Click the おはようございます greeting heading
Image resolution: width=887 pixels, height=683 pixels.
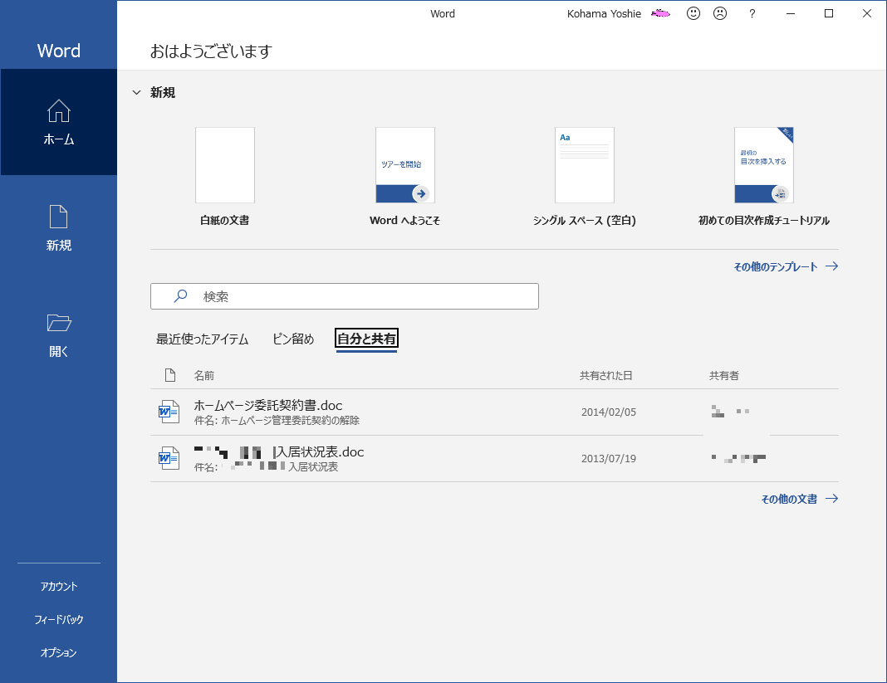tap(211, 51)
